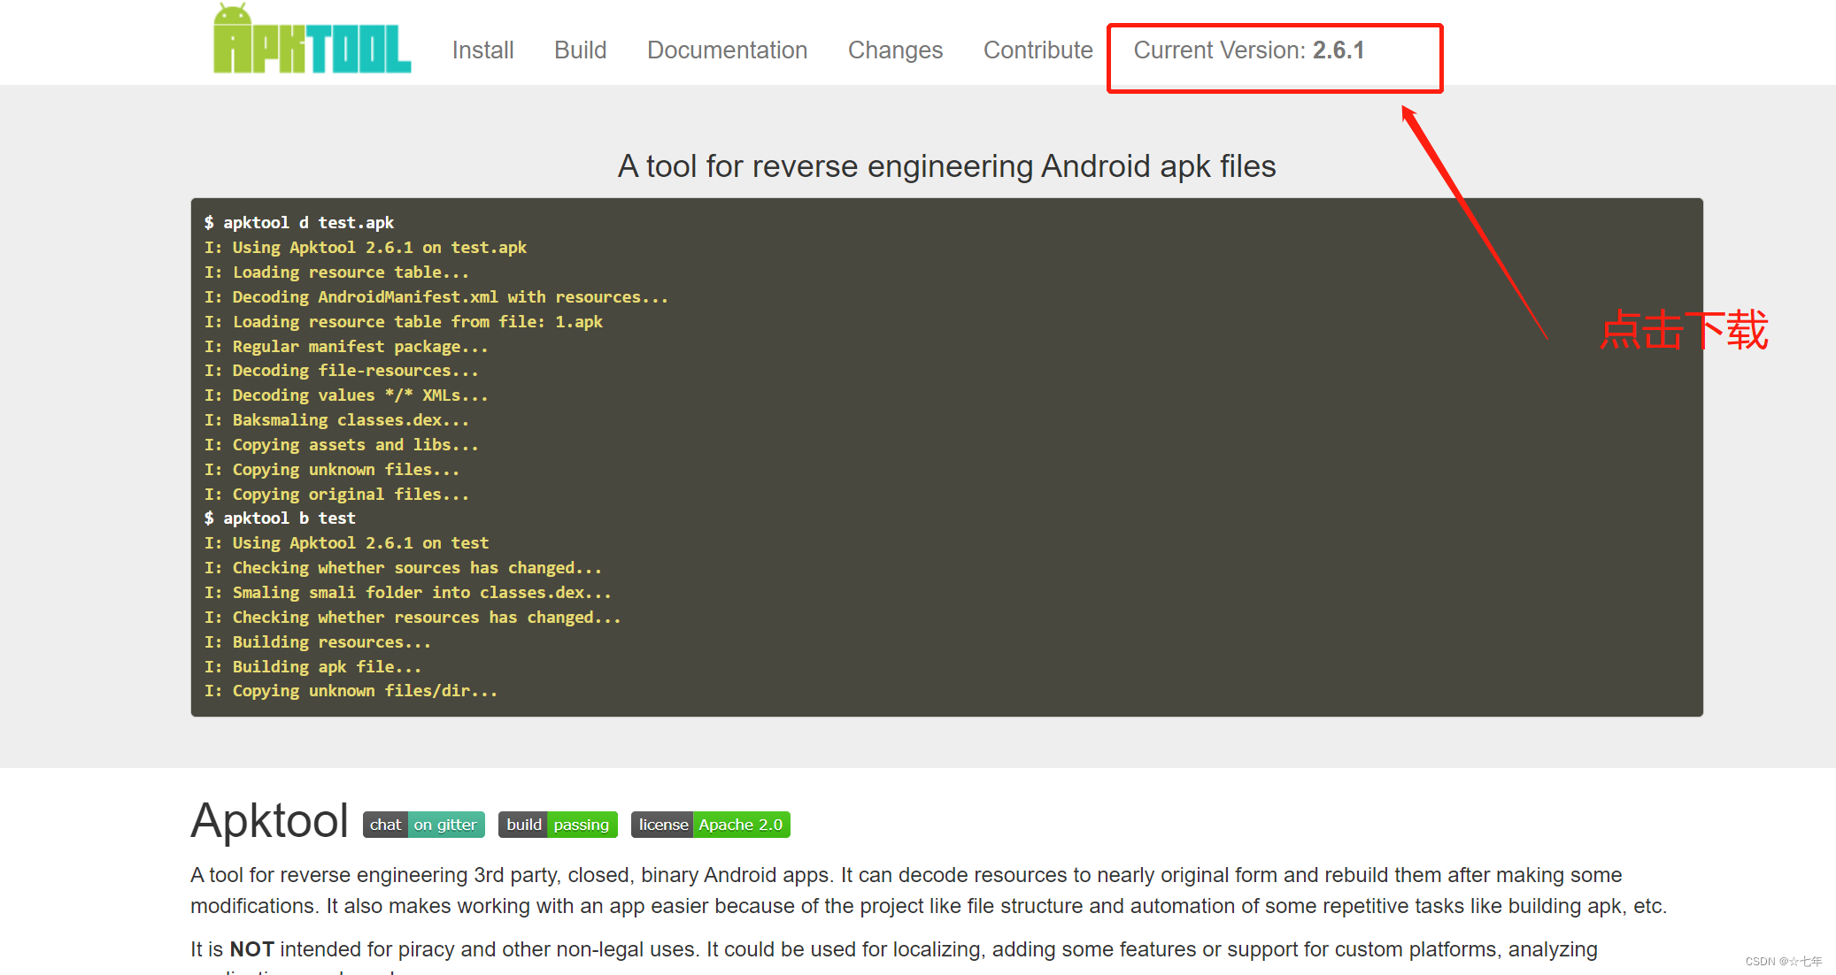Click the 'apktool b test' command line
The height and width of the screenshot is (975, 1836).
280,518
